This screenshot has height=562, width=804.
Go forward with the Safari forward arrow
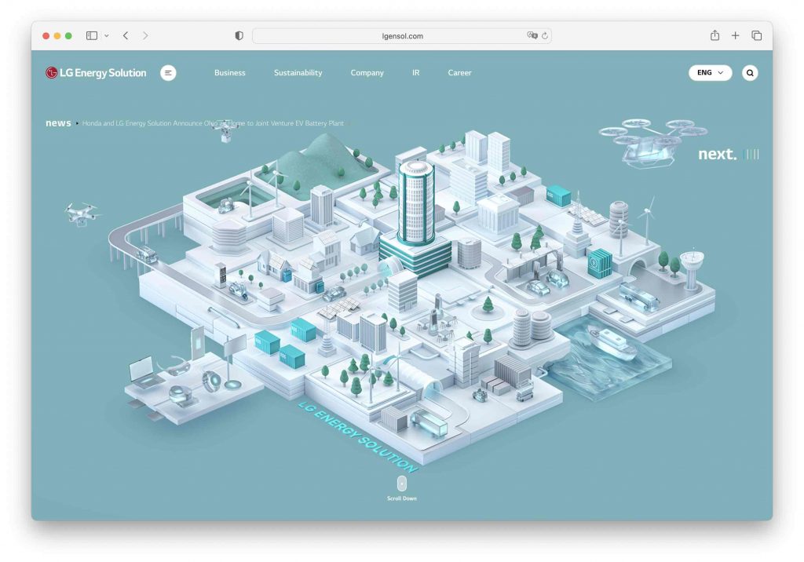coord(145,35)
